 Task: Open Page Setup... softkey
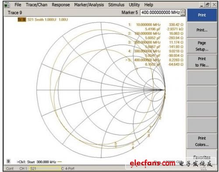[202, 46]
